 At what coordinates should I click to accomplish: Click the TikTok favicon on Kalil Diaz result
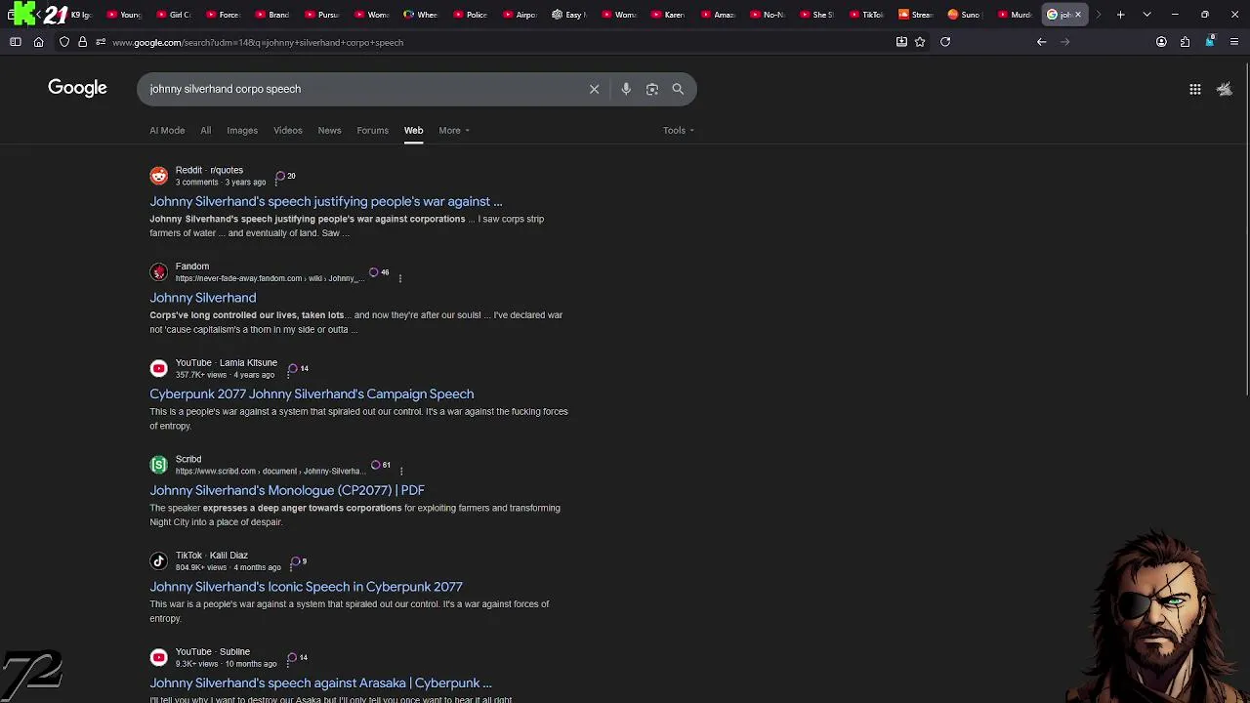[x=158, y=561]
